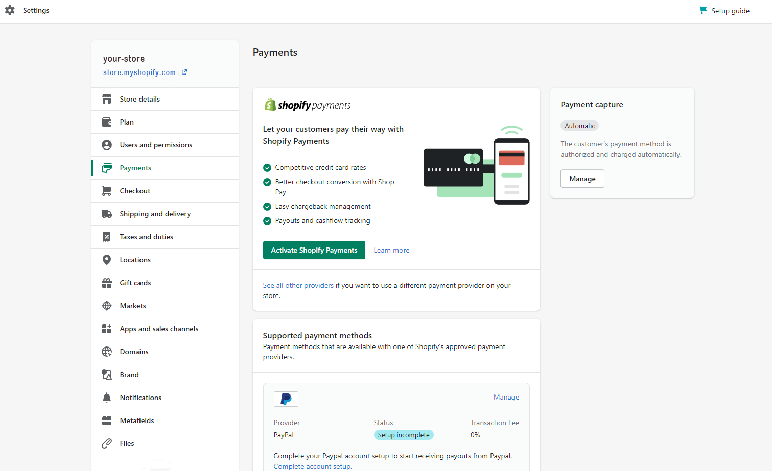The width and height of the screenshot is (772, 471).
Task: Click the external link icon beside store URL
Action: click(184, 72)
